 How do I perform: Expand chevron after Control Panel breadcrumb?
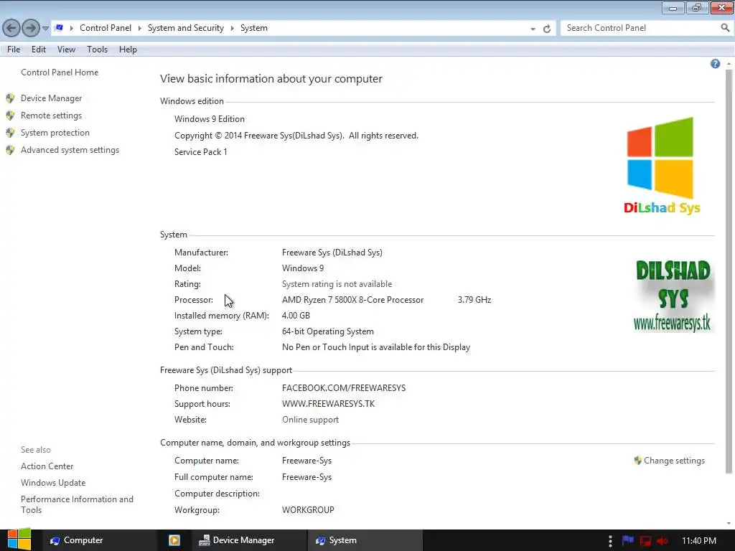(x=140, y=28)
